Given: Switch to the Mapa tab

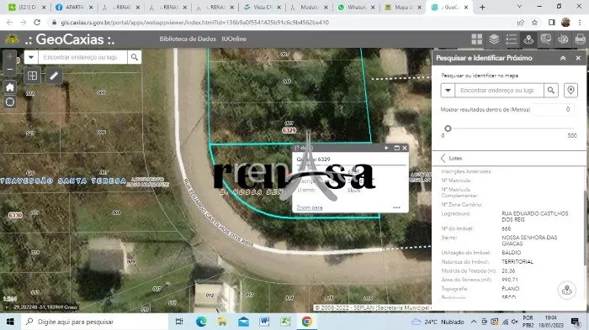Looking at the screenshot, I should pyautogui.click(x=402, y=7).
